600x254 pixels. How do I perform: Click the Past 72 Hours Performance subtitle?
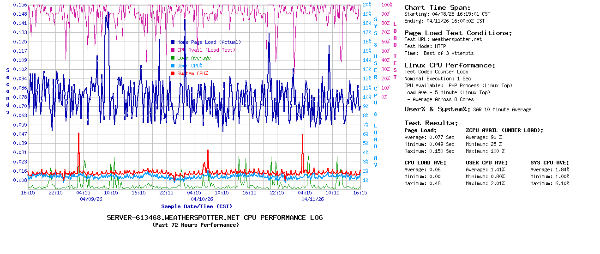click(x=196, y=225)
